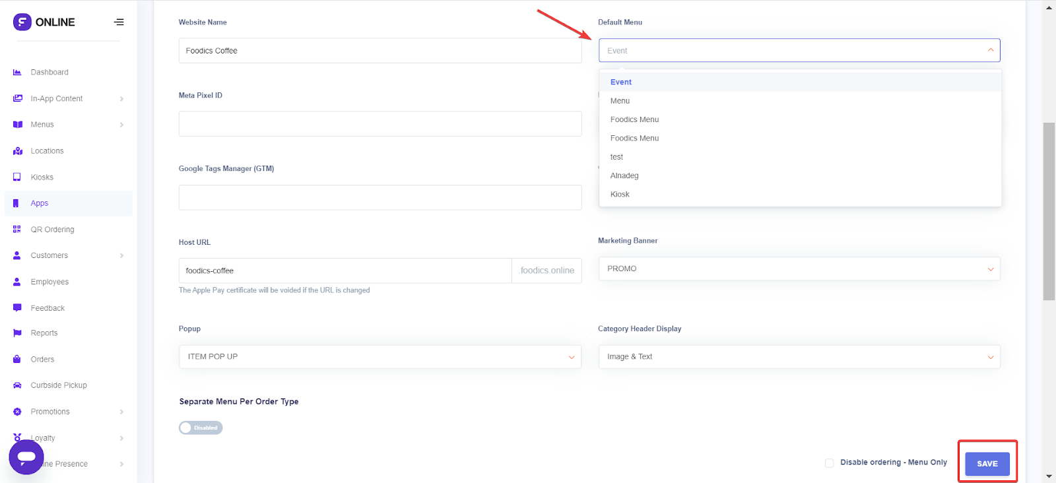
Task: Click the Curbside Pickup car icon
Action: [17, 385]
